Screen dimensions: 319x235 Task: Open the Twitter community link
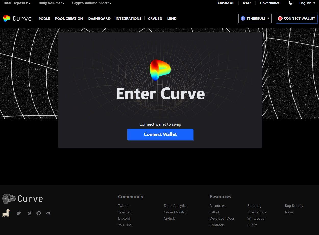click(x=124, y=206)
